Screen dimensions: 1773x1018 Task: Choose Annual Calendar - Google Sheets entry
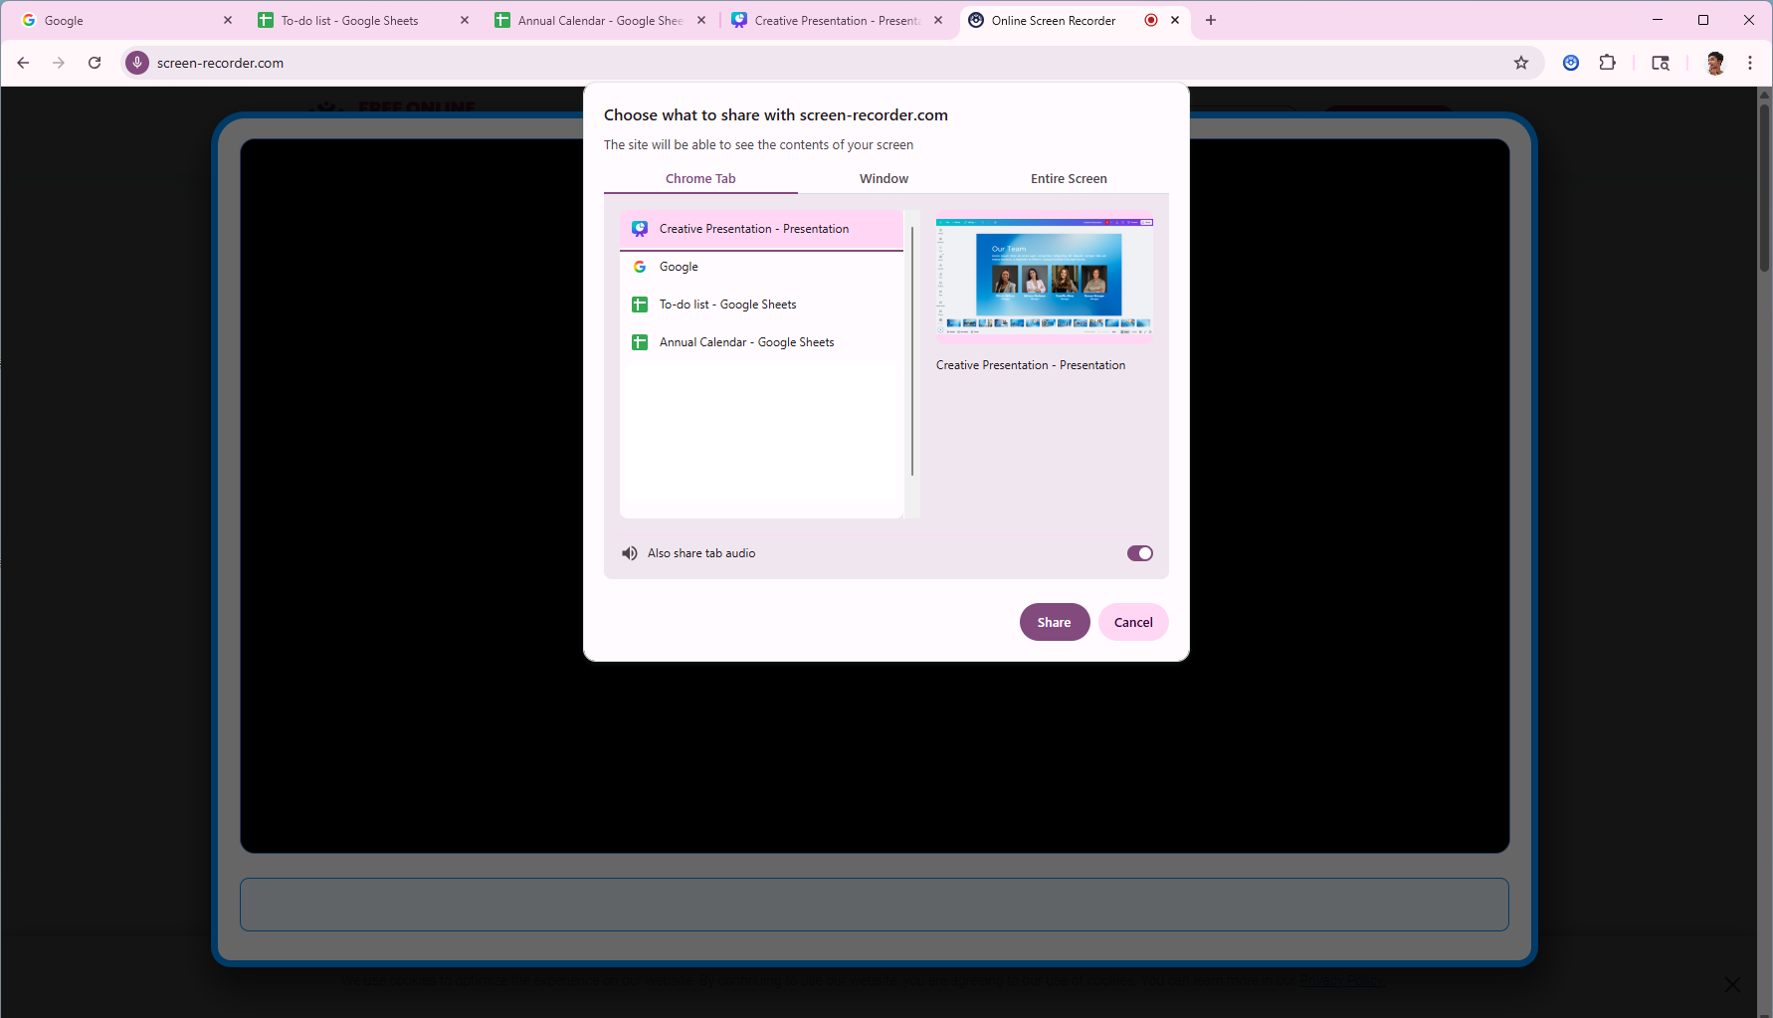(746, 342)
